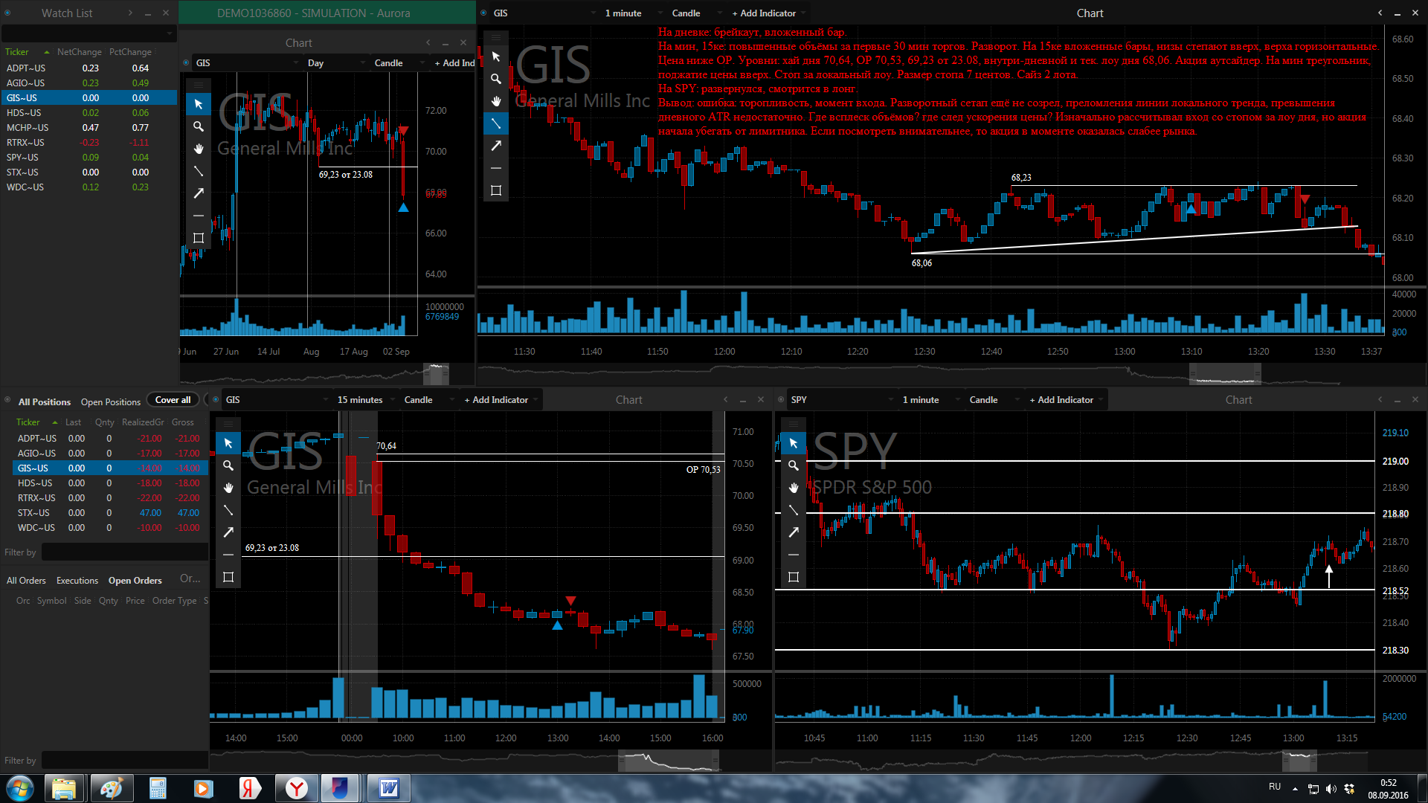Toggle the link radio button beside GIS in the day chart
The image size is (1428, 803).
click(x=186, y=63)
